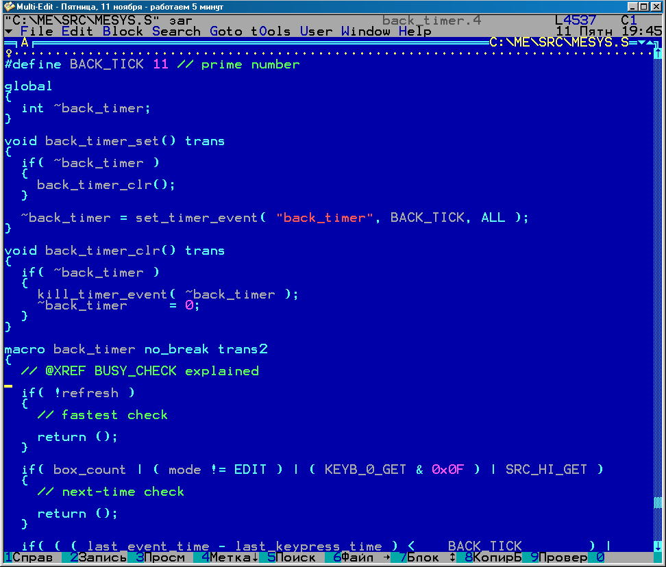Click the scroll-down arrow at bottom right of editor
The height and width of the screenshot is (567, 666).
pos(658,546)
